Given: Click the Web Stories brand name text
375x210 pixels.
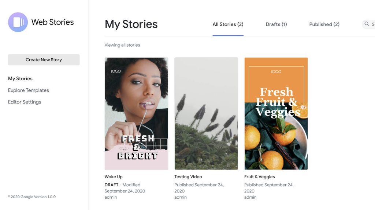Looking at the screenshot, I should pos(52,22).
